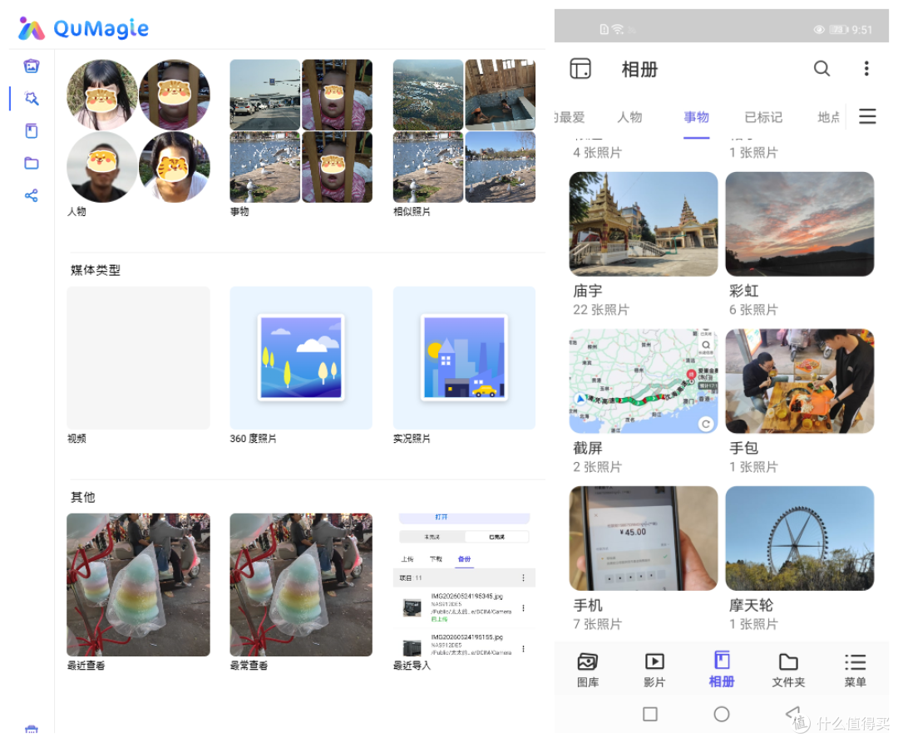
Task: Open 菜单 in bottom navigation
Action: (855, 670)
